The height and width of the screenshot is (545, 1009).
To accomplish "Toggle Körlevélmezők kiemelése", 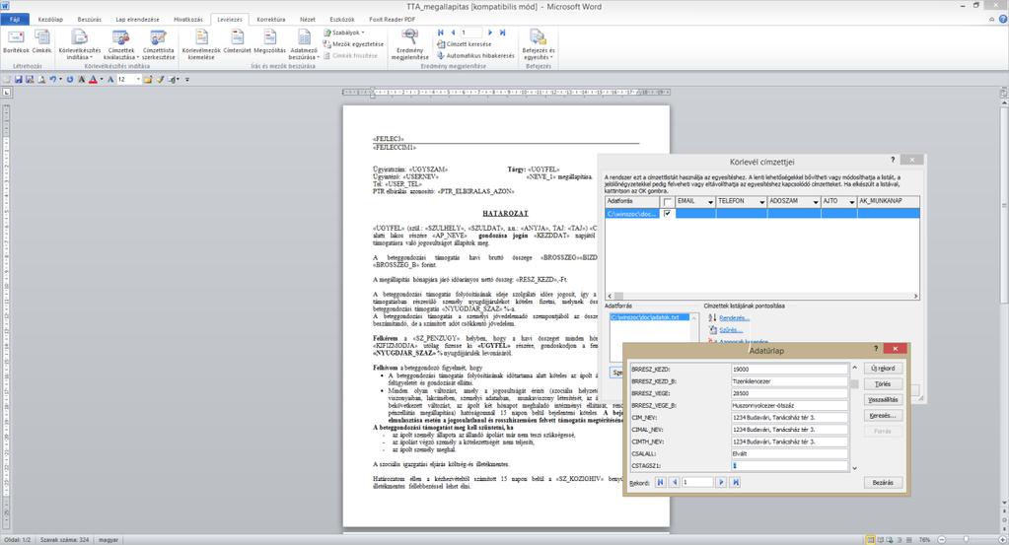I will tap(201, 44).
